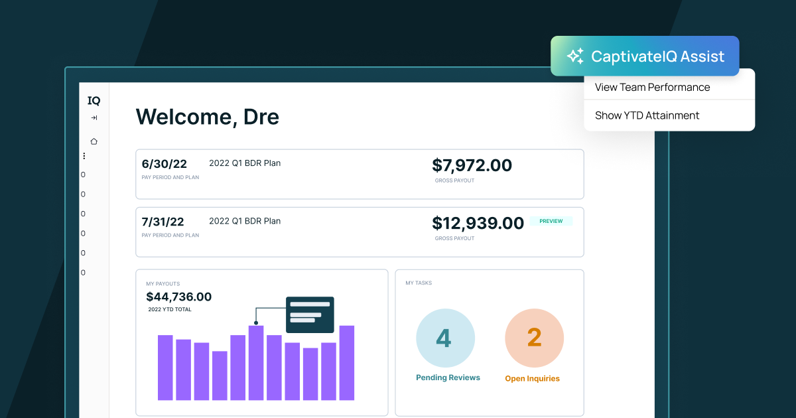Screen dimensions: 796x418
Task: Collapse the sidebar using the arrow icon
Action: coord(94,117)
